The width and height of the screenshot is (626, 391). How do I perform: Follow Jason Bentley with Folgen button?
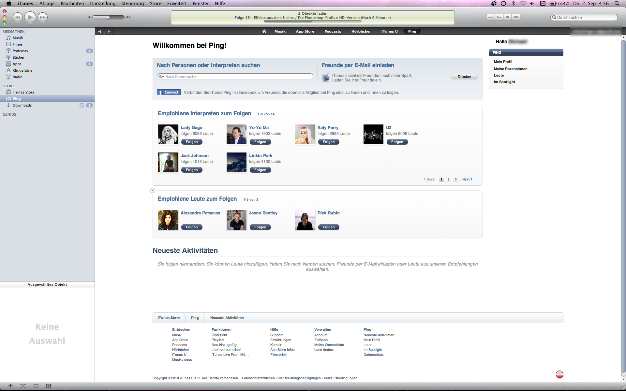(260, 227)
